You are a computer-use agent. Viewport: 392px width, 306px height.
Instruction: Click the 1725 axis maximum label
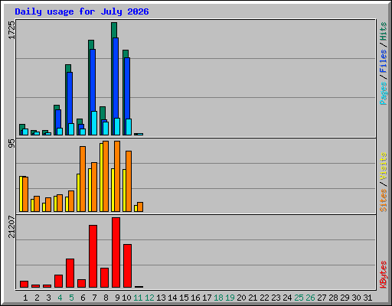[x=11, y=30]
